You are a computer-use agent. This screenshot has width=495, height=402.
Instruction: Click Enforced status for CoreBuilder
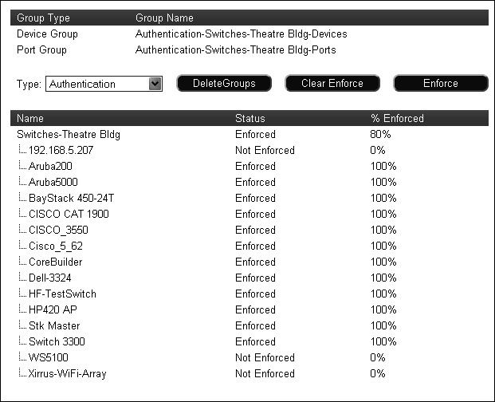coord(255,262)
